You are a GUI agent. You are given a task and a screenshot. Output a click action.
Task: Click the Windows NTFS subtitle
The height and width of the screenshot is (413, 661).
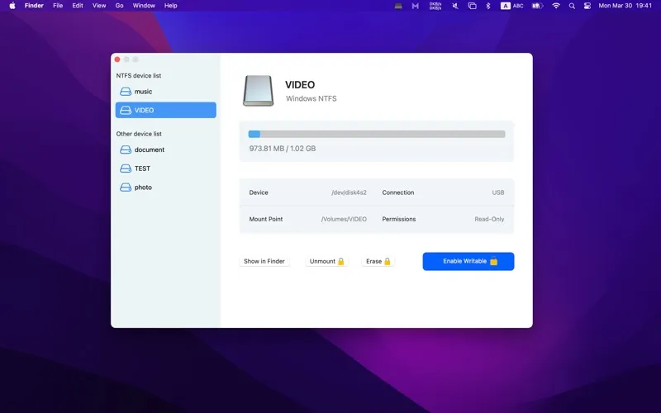coord(311,98)
